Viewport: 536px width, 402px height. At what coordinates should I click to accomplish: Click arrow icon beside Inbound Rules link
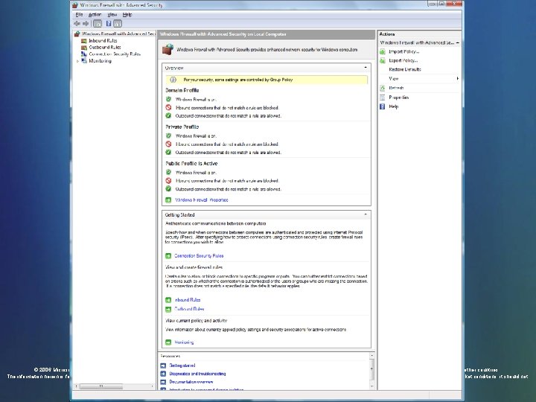168,300
